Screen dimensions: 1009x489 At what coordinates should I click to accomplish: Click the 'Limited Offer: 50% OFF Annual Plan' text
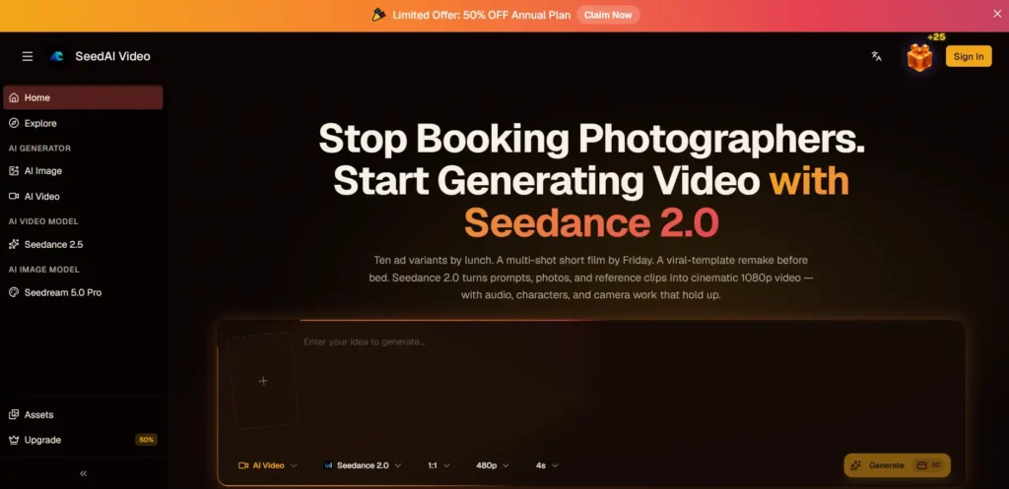pos(481,15)
